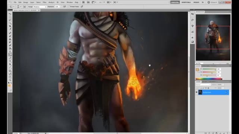Show more workspaces with double arrow
The width and height of the screenshot is (239, 134).
[203, 2]
